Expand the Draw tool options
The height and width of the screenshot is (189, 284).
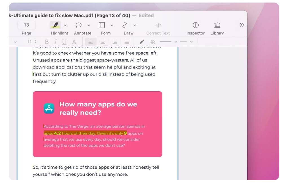click(135, 25)
